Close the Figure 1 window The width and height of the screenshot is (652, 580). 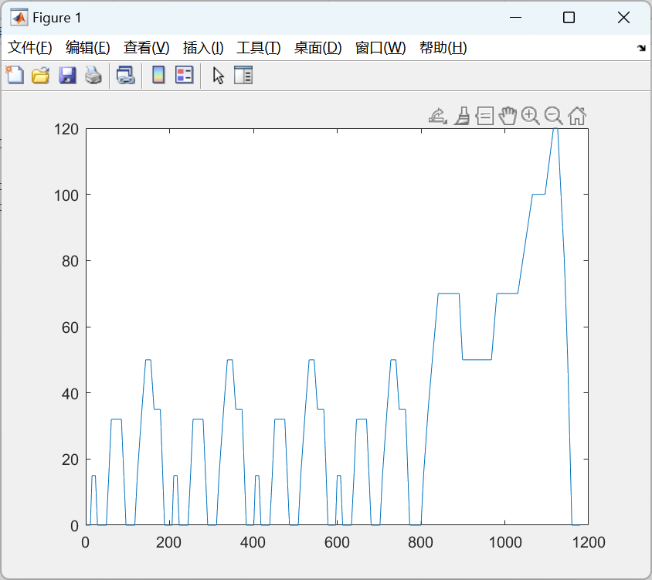[x=623, y=18]
